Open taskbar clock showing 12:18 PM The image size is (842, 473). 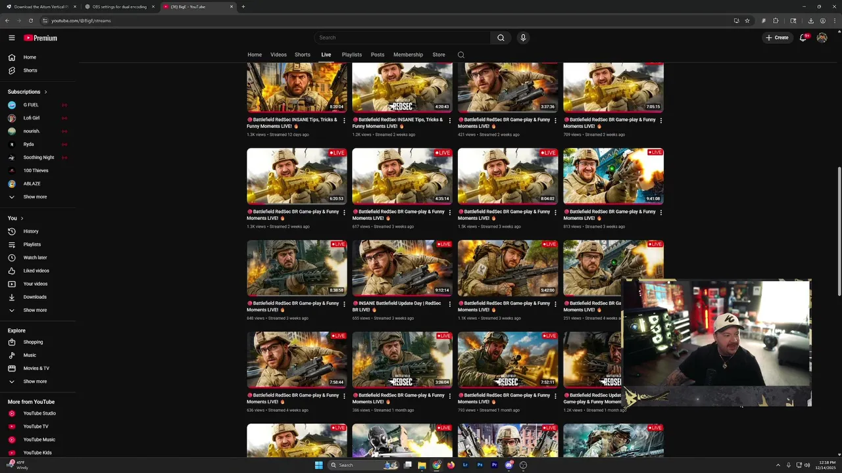827,465
